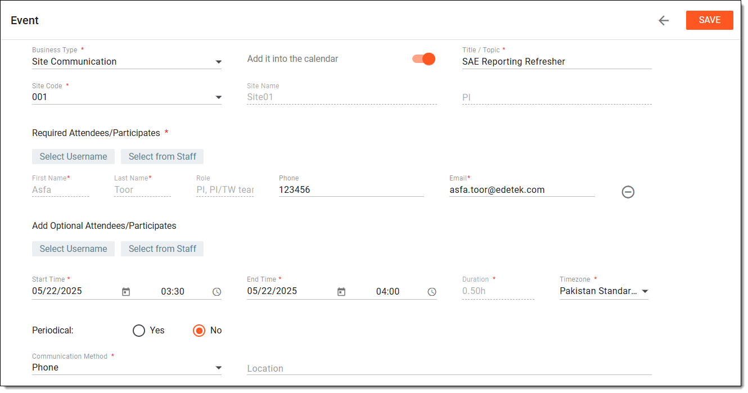Edit the End Time date field
The width and height of the screenshot is (748, 393).
pyautogui.click(x=289, y=291)
